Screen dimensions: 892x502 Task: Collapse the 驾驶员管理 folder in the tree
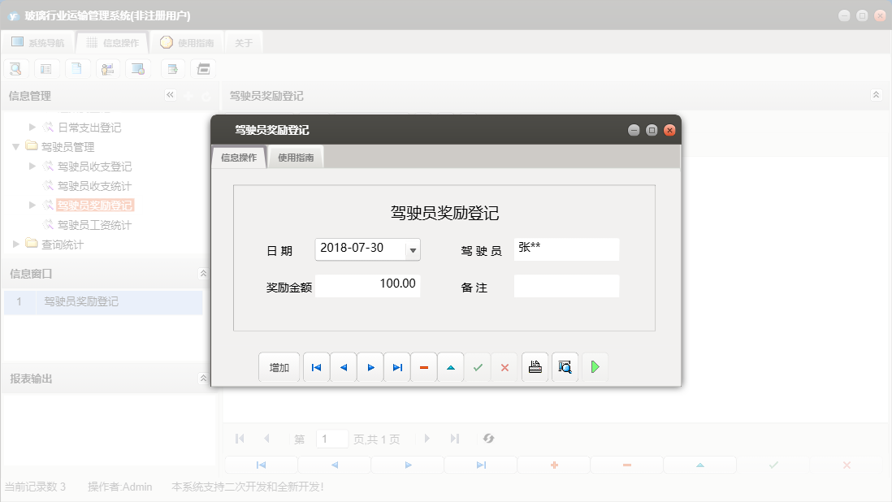[16, 147]
